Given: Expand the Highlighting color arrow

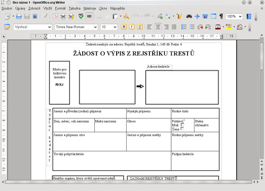Looking at the screenshot, I should tap(234, 27).
